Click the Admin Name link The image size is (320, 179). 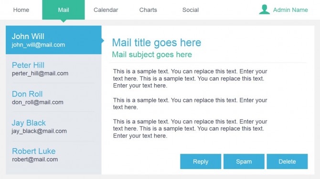pyautogui.click(x=290, y=10)
